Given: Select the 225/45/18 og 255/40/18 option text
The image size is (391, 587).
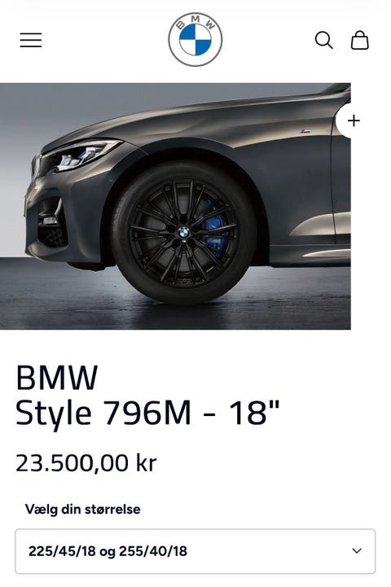Looking at the screenshot, I should coord(108,551).
